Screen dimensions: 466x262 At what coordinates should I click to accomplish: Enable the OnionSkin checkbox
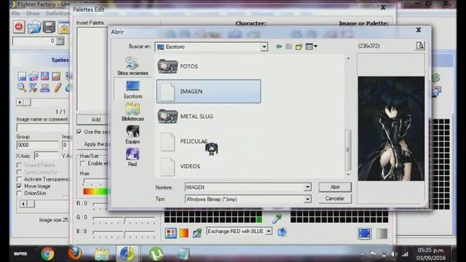[x=20, y=193]
